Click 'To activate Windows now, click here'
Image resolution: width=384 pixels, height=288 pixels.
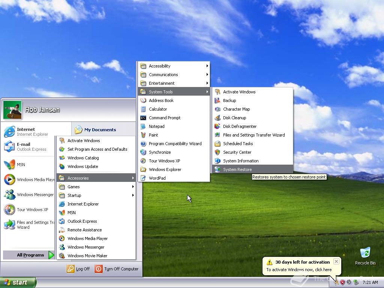[x=299, y=270]
